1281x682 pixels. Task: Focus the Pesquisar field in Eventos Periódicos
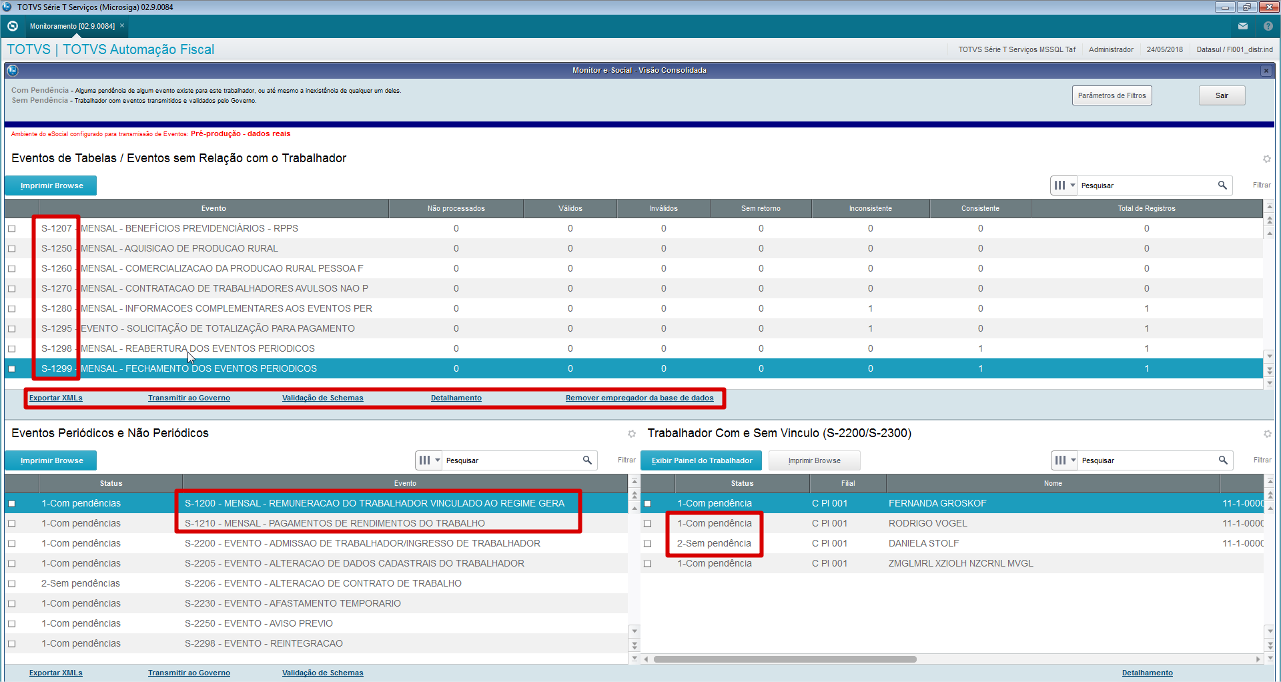pos(512,460)
